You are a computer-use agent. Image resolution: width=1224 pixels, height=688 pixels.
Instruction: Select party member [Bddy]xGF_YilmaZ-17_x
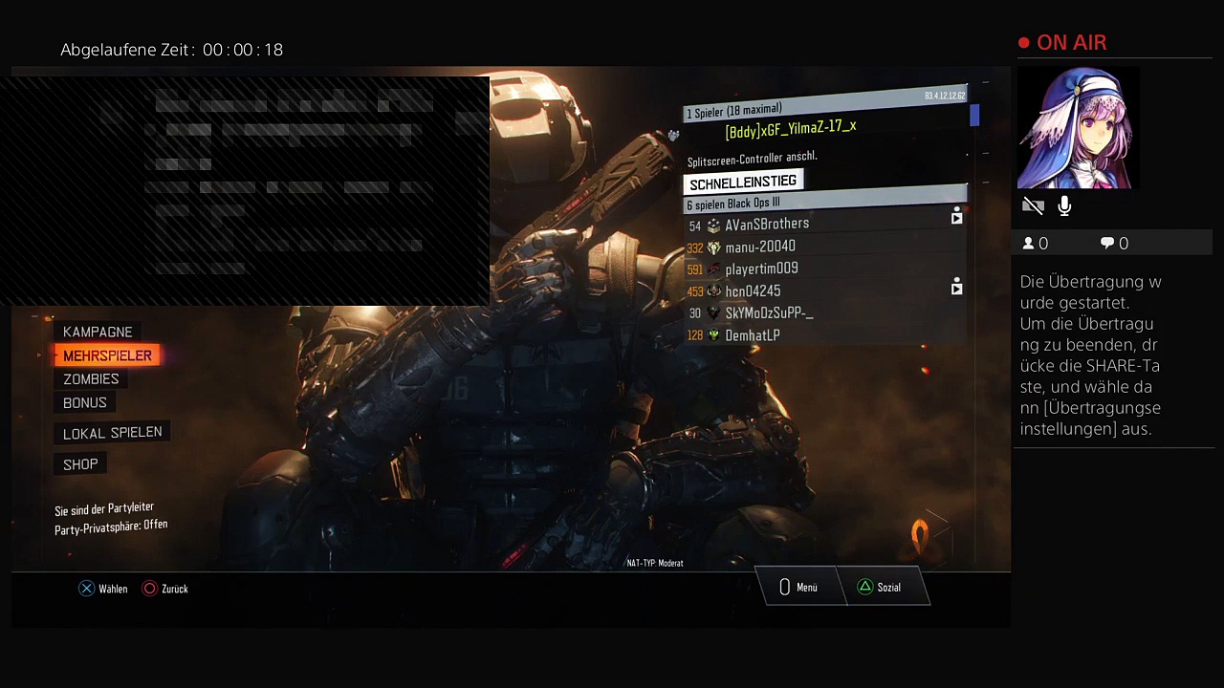click(791, 129)
